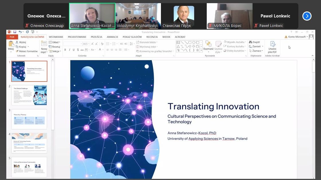This screenshot has width=321, height=180.
Task: Click the Save icon in quick access toolbar
Action: click(14, 32)
